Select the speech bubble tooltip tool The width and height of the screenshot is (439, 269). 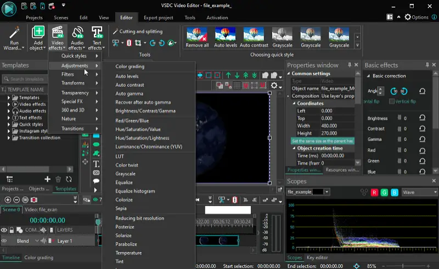[x=96, y=181]
